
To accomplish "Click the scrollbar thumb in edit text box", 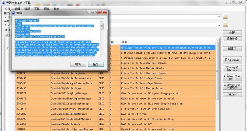I will pyautogui.click(x=102, y=26).
